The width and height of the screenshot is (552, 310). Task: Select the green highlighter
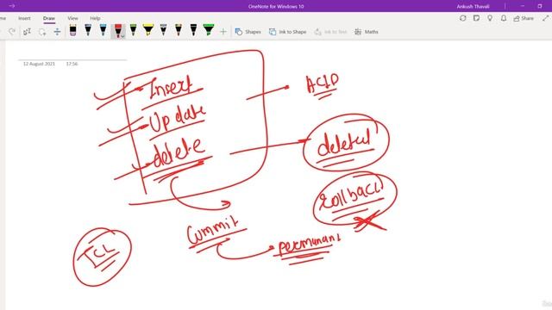coord(209,31)
